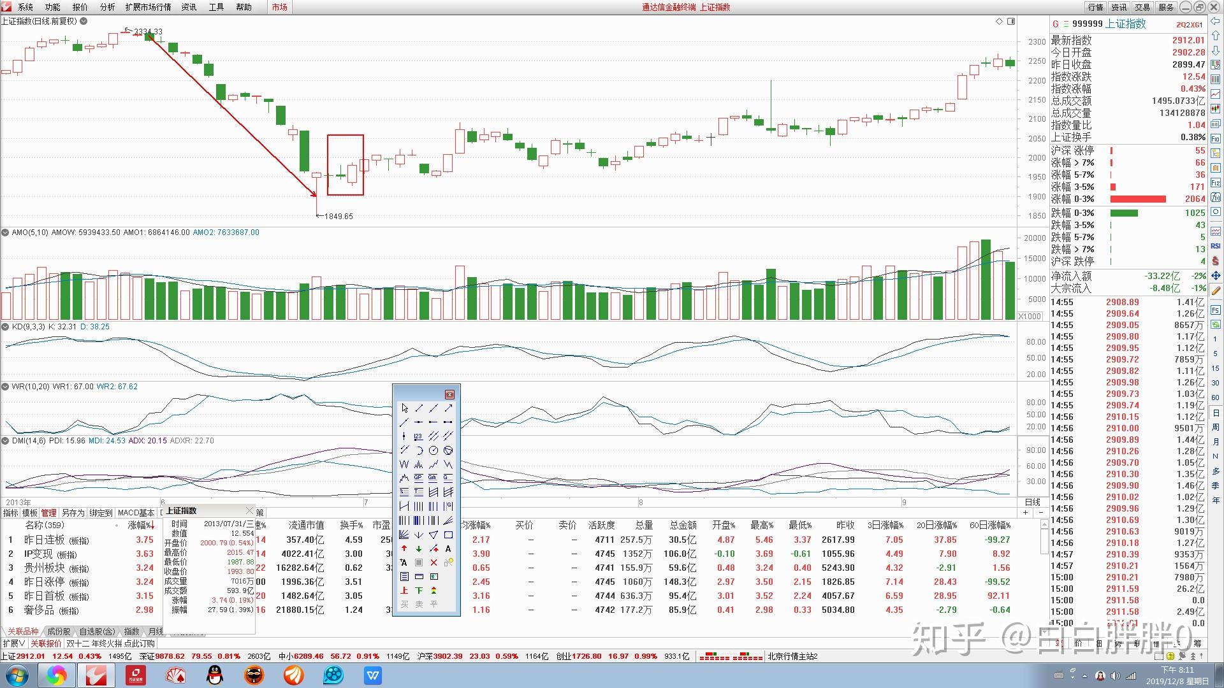Open 系统 menu
This screenshot has height=688, width=1224.
25,7
